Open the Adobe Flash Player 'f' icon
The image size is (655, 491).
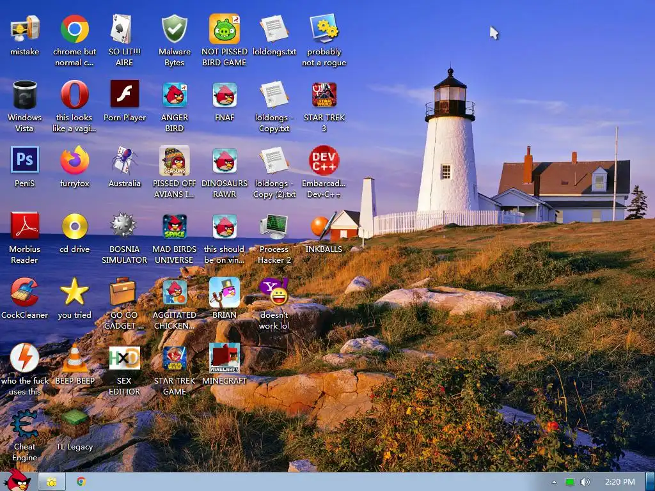125,95
